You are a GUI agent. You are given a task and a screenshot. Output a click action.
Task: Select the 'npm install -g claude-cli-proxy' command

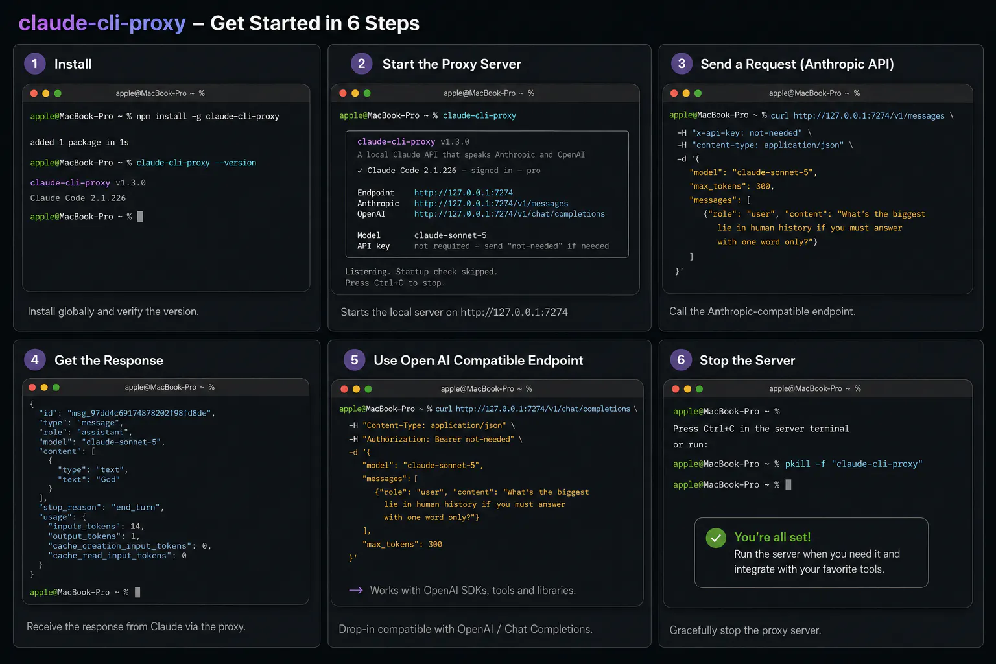207,117
